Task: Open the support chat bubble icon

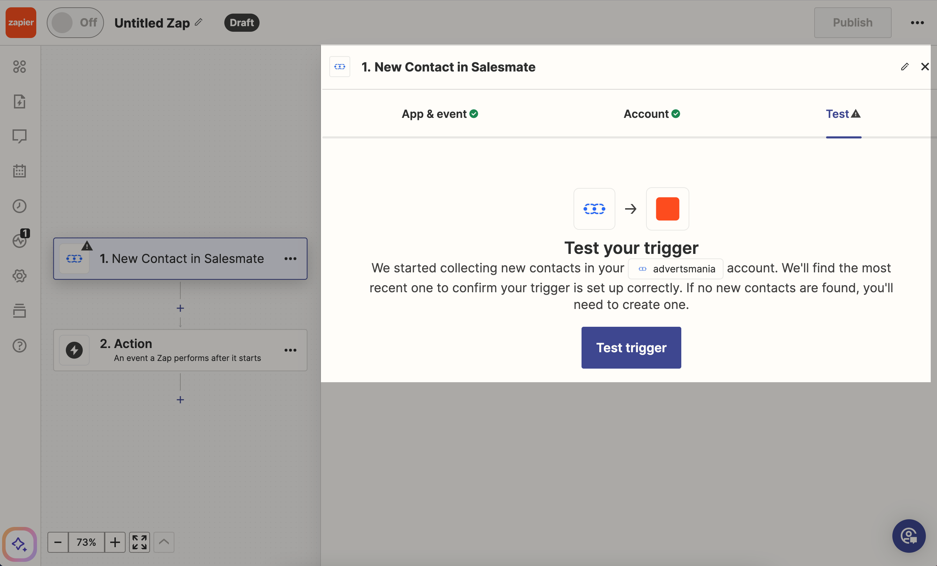Action: (909, 536)
